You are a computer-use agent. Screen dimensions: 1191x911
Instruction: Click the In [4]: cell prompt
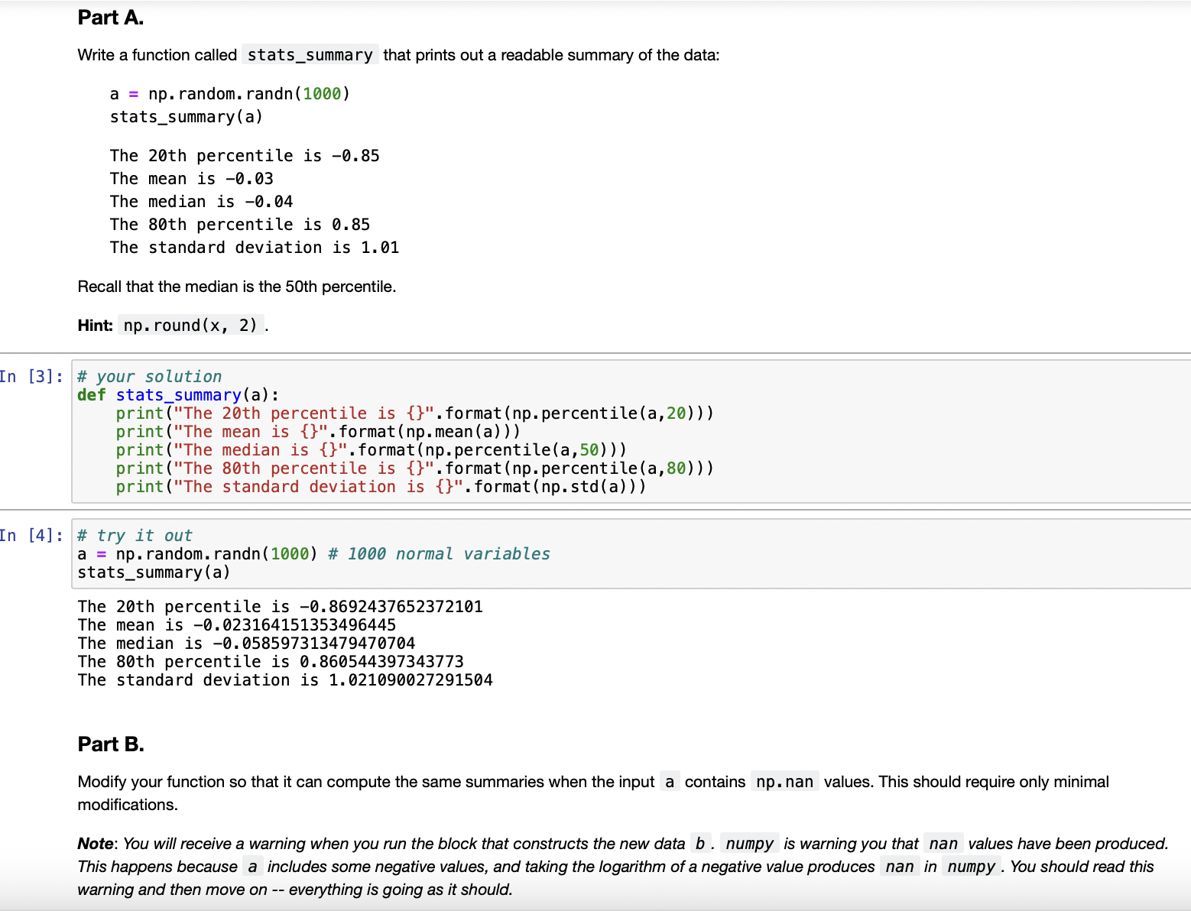pyautogui.click(x=31, y=535)
